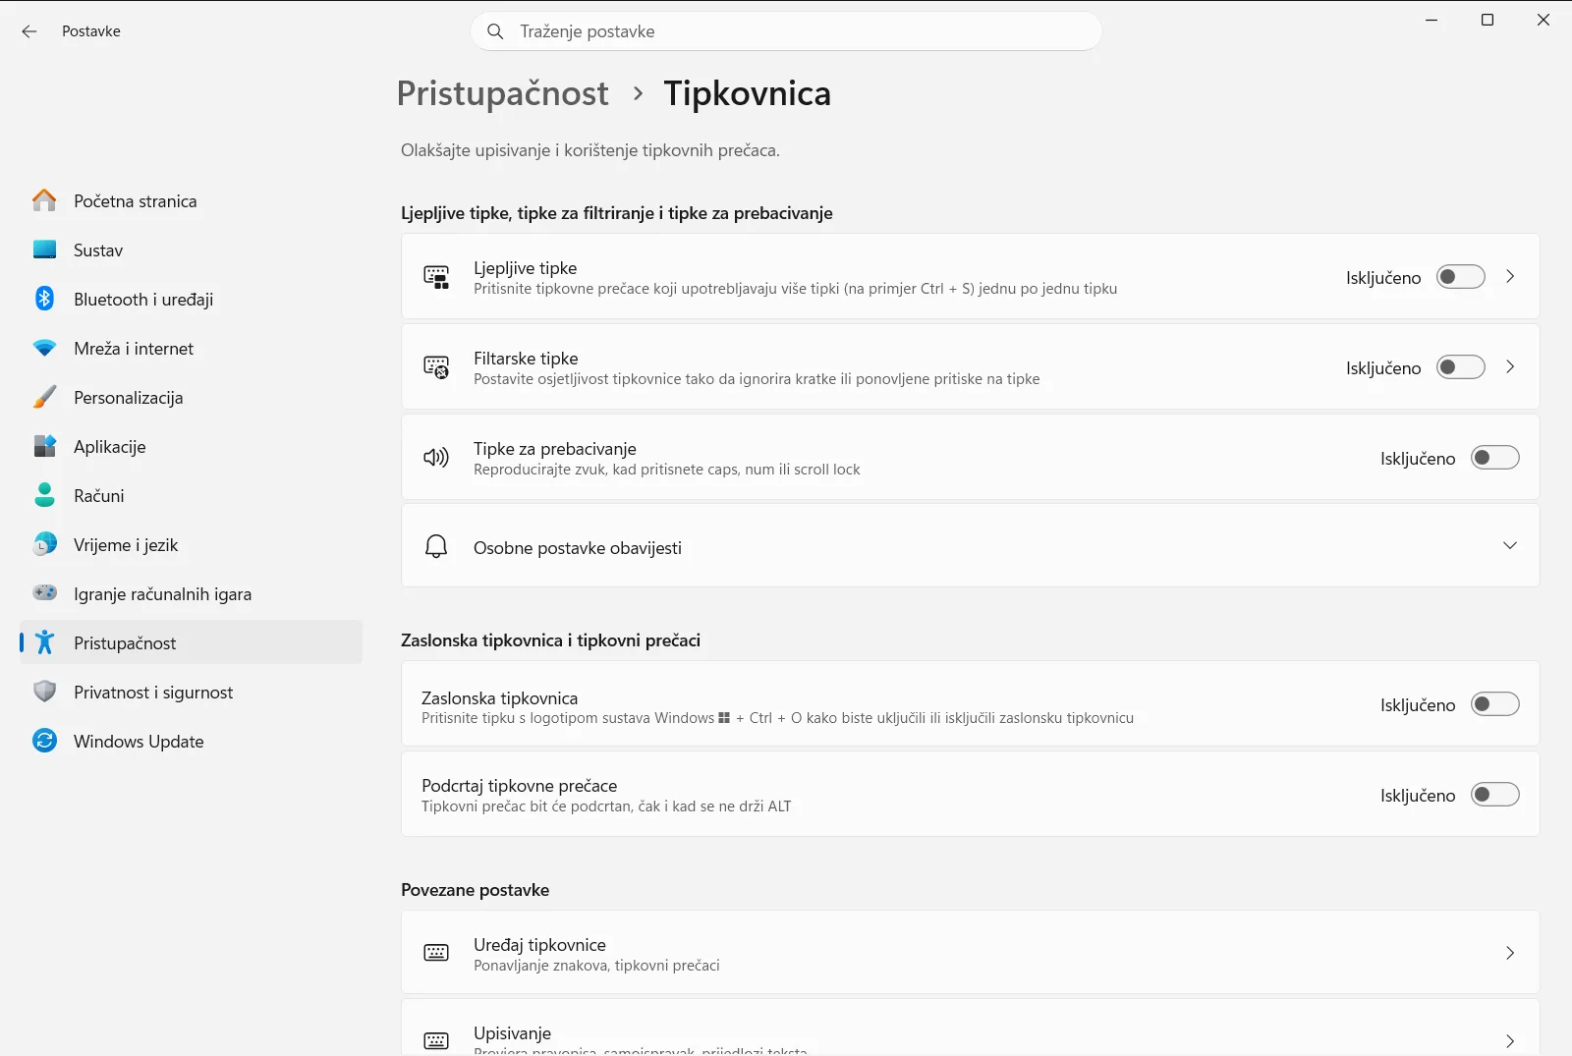Click the Mreža i internet wifi icon
The image size is (1572, 1056).
click(44, 348)
